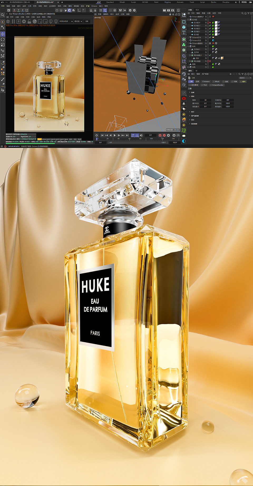
Task: Click the 150 F preview range slider end
Action: pyautogui.click(x=163, y=143)
